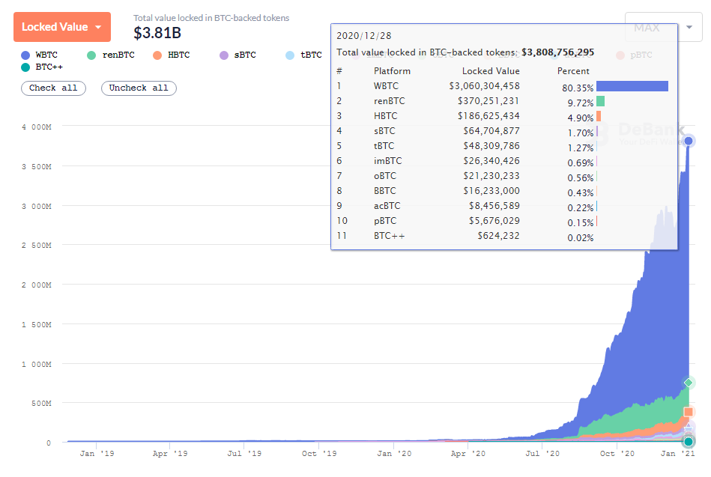Image resolution: width=711 pixels, height=477 pixels.
Task: Click the 9.72% renBTC percentage
Action: pyautogui.click(x=581, y=103)
